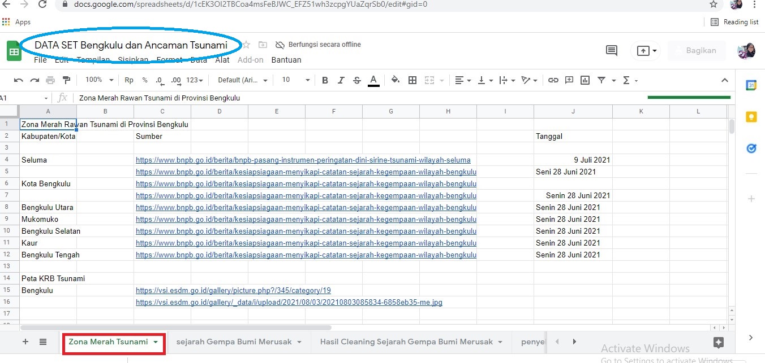Click the Bagikan share button

[700, 50]
